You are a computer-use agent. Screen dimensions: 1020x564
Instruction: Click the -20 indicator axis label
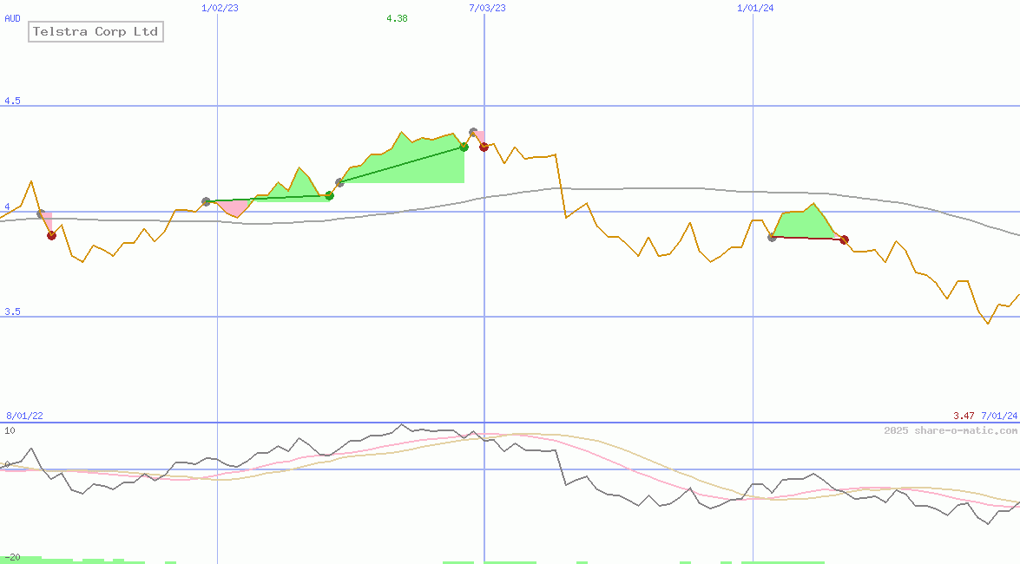click(x=12, y=558)
